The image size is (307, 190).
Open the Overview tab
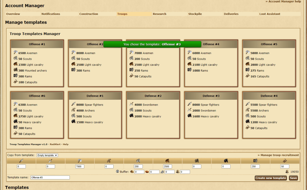tap(13, 14)
